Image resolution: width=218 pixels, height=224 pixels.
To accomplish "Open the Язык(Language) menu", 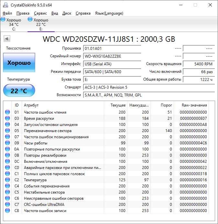I will tap(109, 13).
